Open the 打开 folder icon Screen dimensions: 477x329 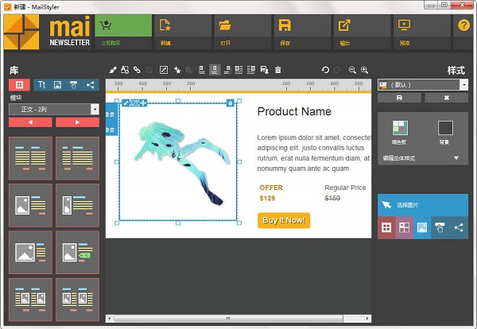(225, 26)
